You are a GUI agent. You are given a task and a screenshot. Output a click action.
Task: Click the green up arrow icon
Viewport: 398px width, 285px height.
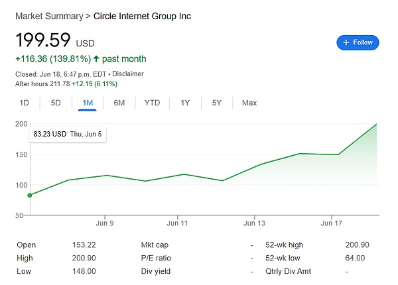pos(97,59)
